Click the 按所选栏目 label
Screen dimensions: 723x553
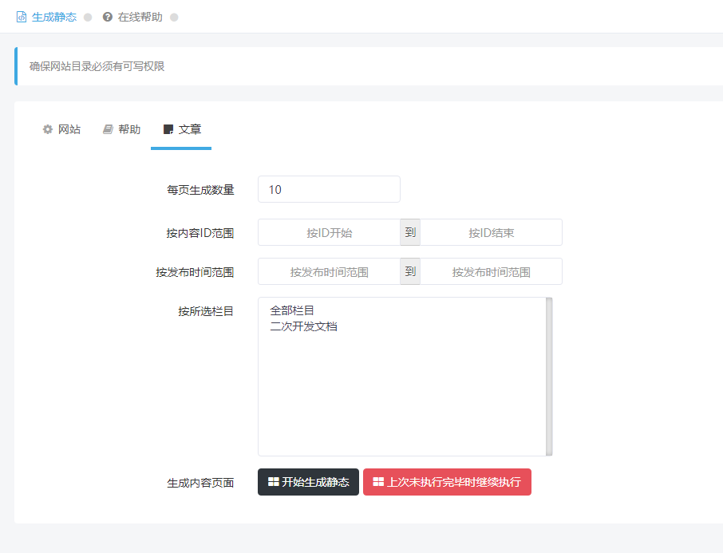point(206,311)
